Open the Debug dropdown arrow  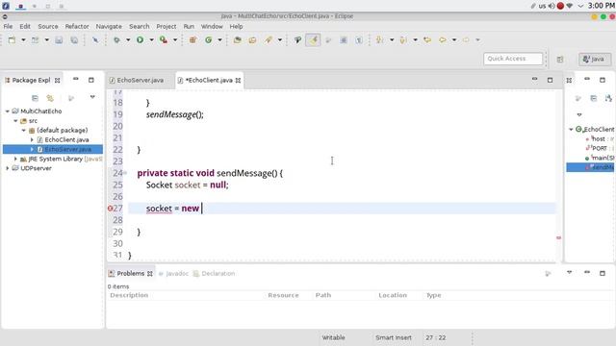(128, 40)
